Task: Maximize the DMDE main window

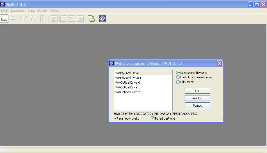Action: pyautogui.click(x=257, y=4)
